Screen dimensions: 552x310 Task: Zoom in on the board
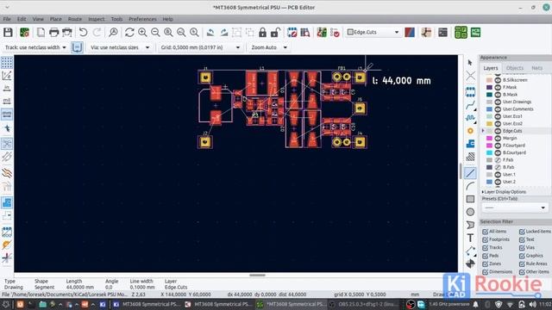142,33
